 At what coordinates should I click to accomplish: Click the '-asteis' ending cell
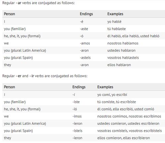pyautogui.click(x=85, y=58)
